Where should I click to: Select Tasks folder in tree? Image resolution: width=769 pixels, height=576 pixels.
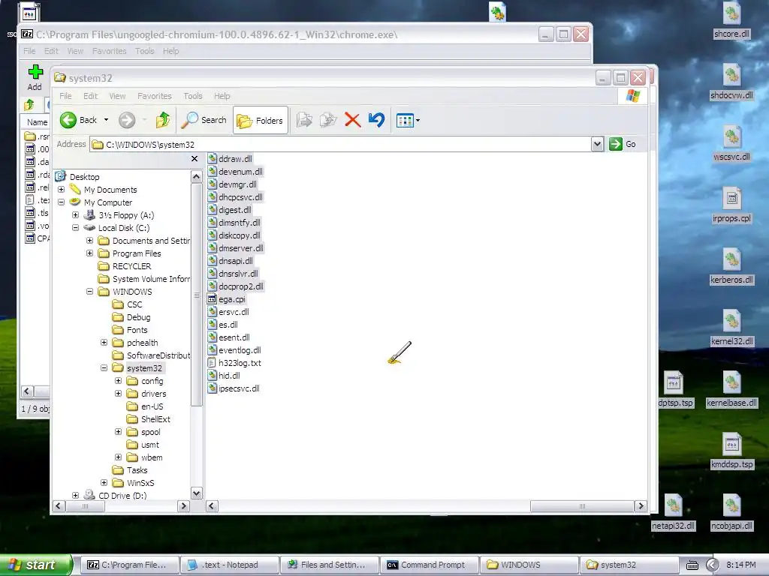point(137,469)
